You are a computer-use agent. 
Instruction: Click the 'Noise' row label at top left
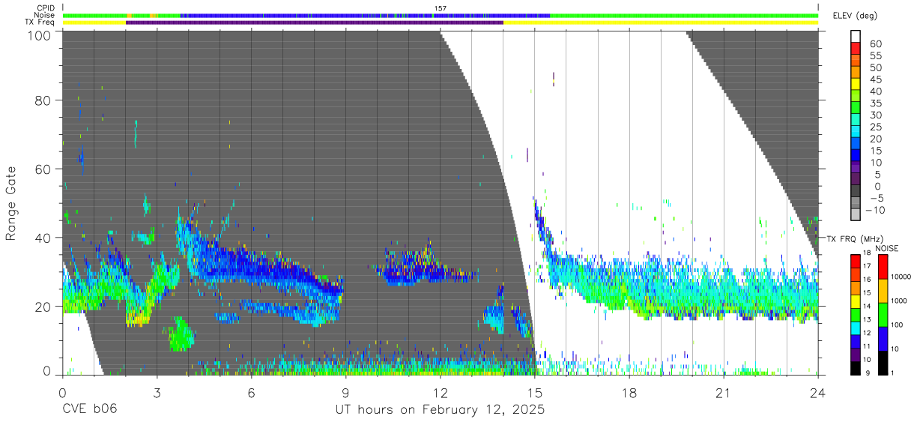pos(44,15)
